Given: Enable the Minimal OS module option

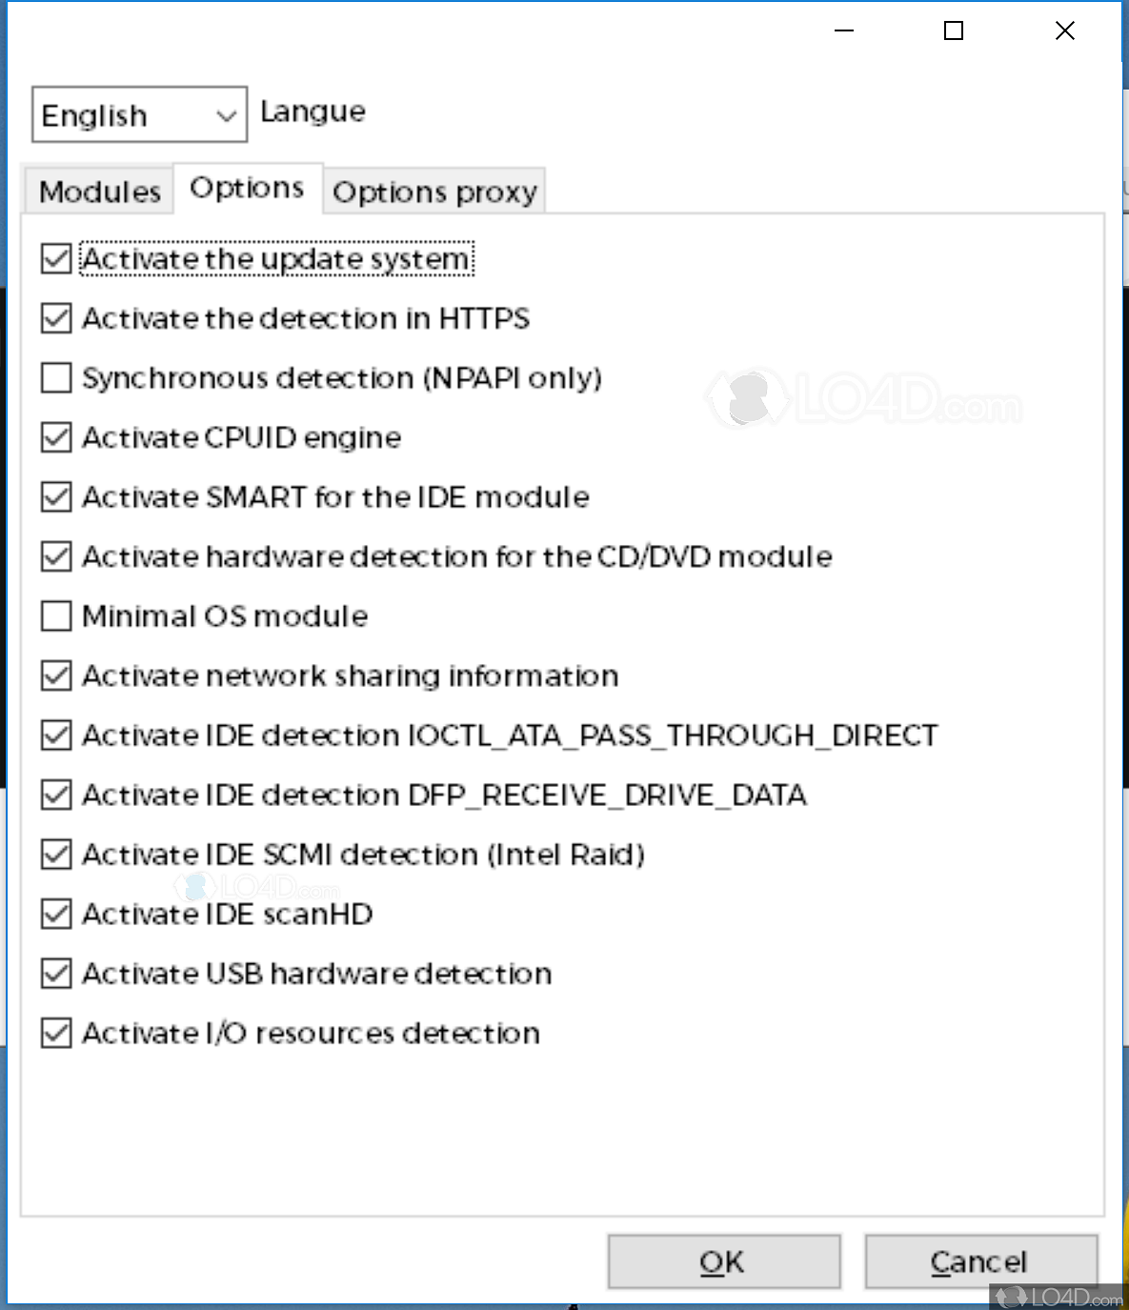Looking at the screenshot, I should click(55, 615).
